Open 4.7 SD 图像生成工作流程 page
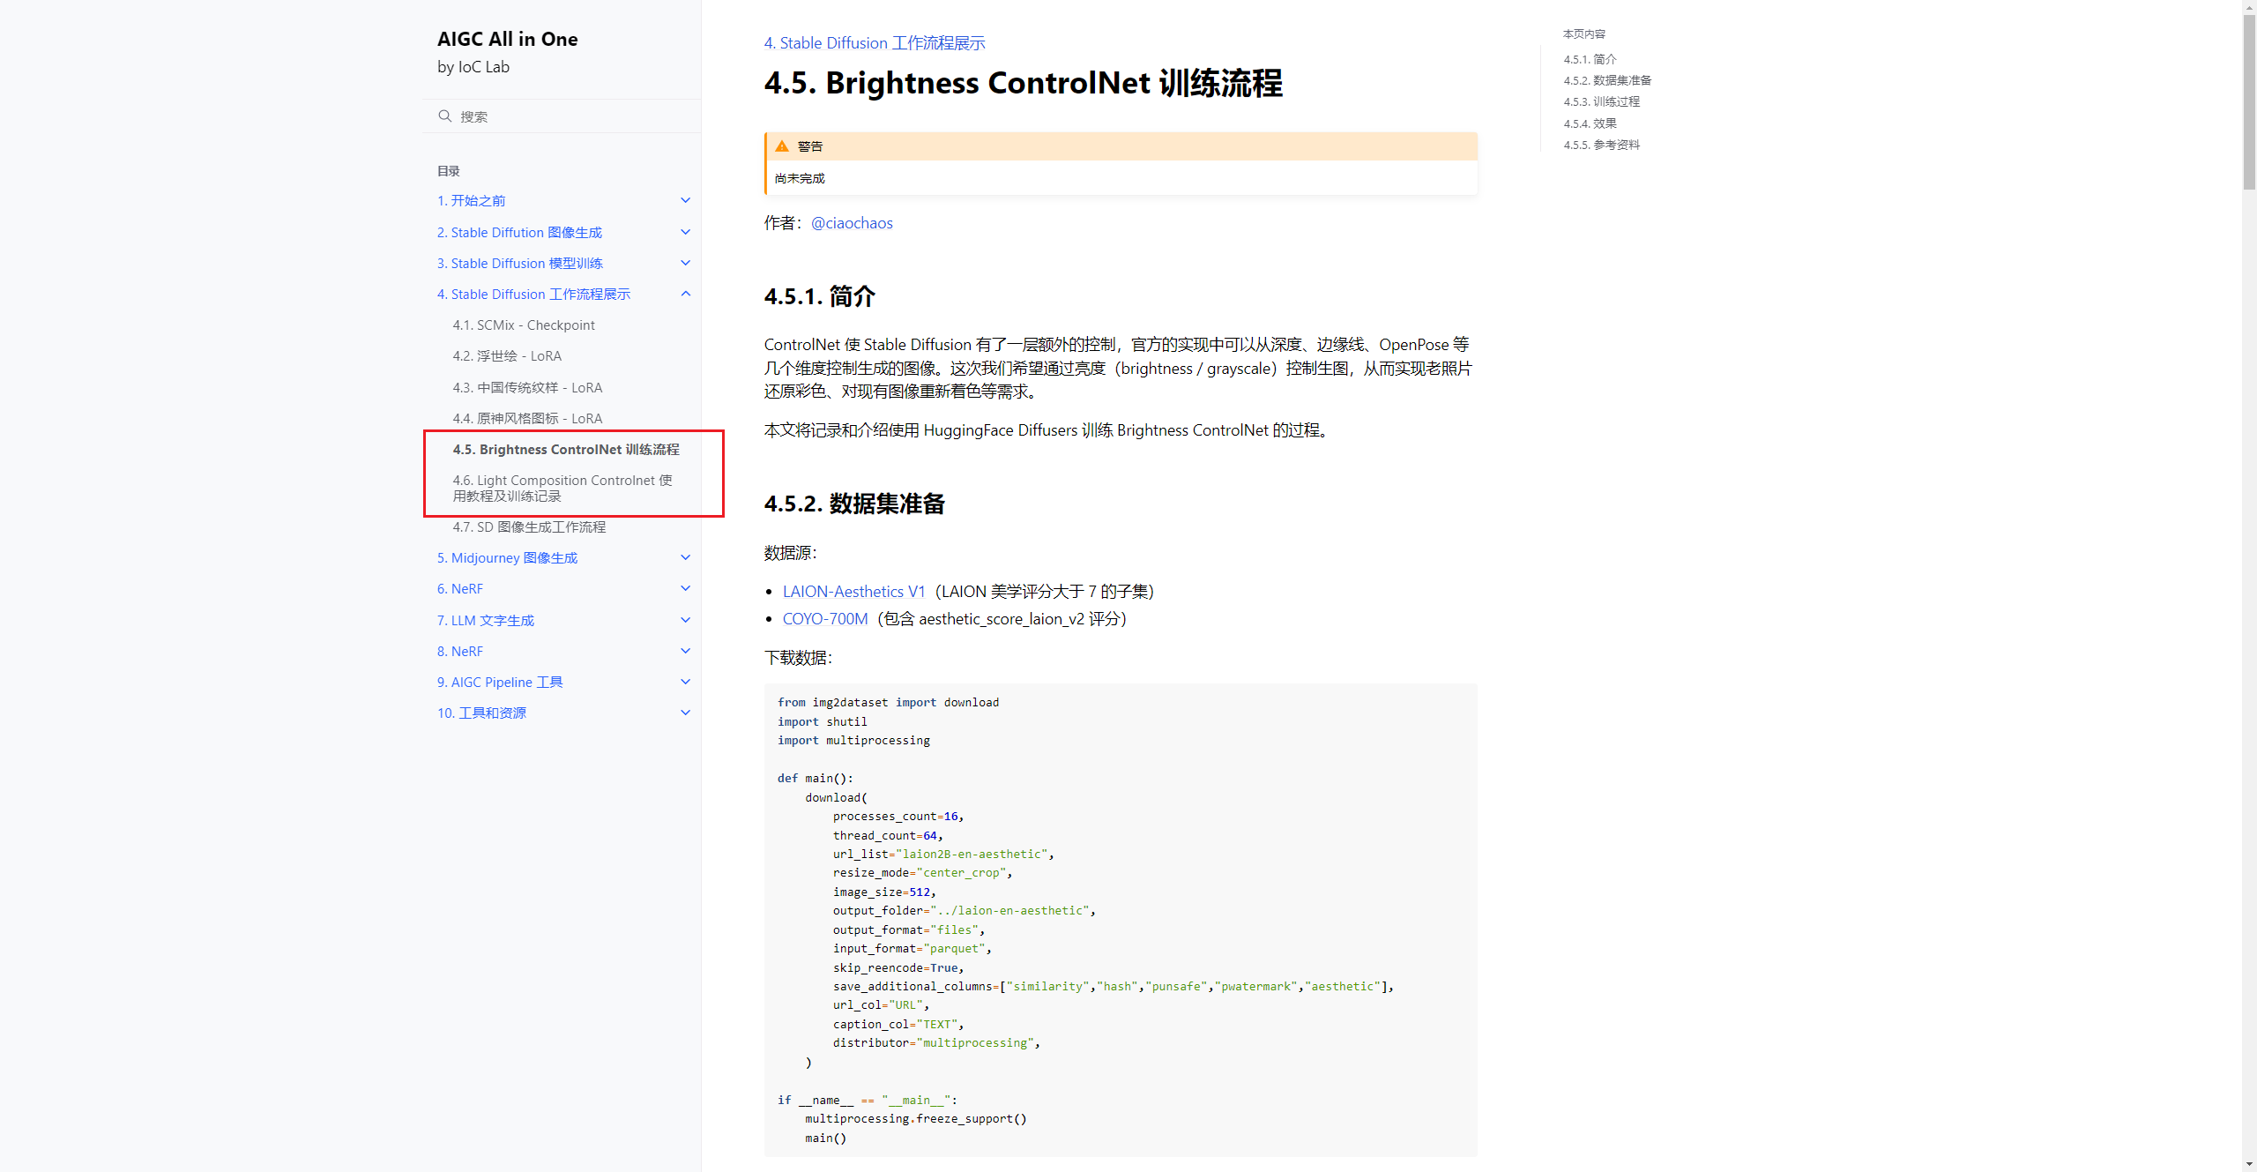Viewport: 2257px width, 1172px height. coord(529,526)
